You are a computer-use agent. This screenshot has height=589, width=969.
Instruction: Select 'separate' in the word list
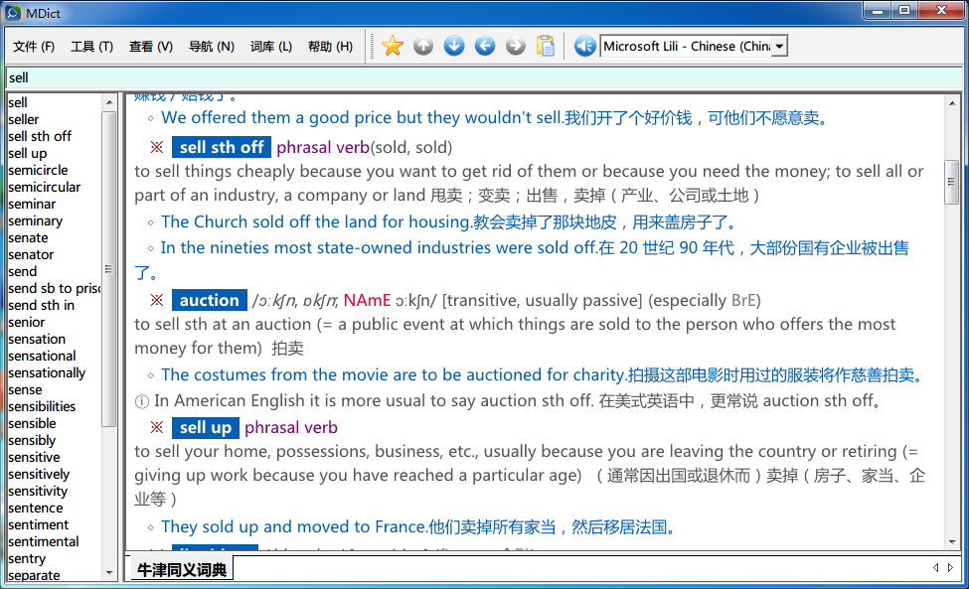[34, 575]
